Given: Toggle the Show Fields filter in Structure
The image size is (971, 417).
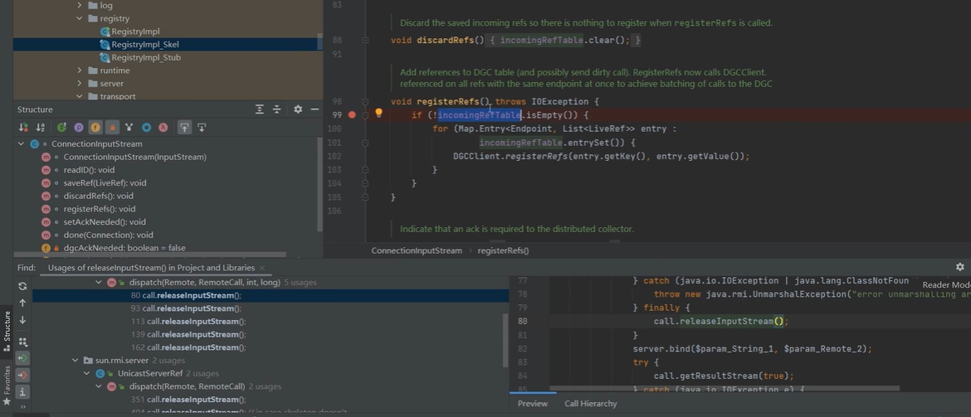Looking at the screenshot, I should pos(95,128).
